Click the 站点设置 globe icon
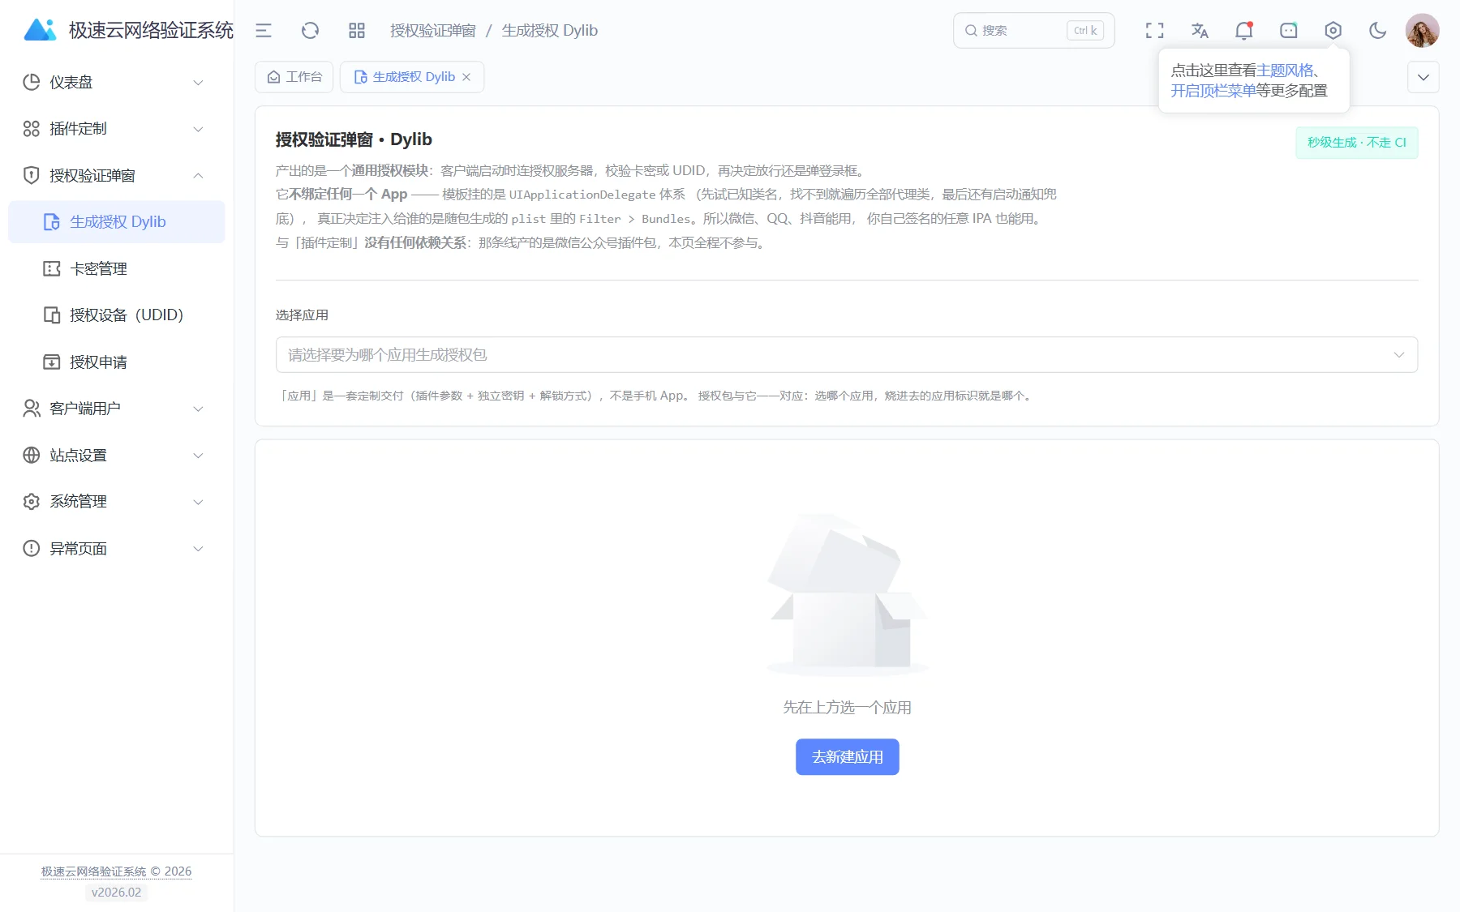This screenshot has height=912, width=1460. tap(32, 455)
